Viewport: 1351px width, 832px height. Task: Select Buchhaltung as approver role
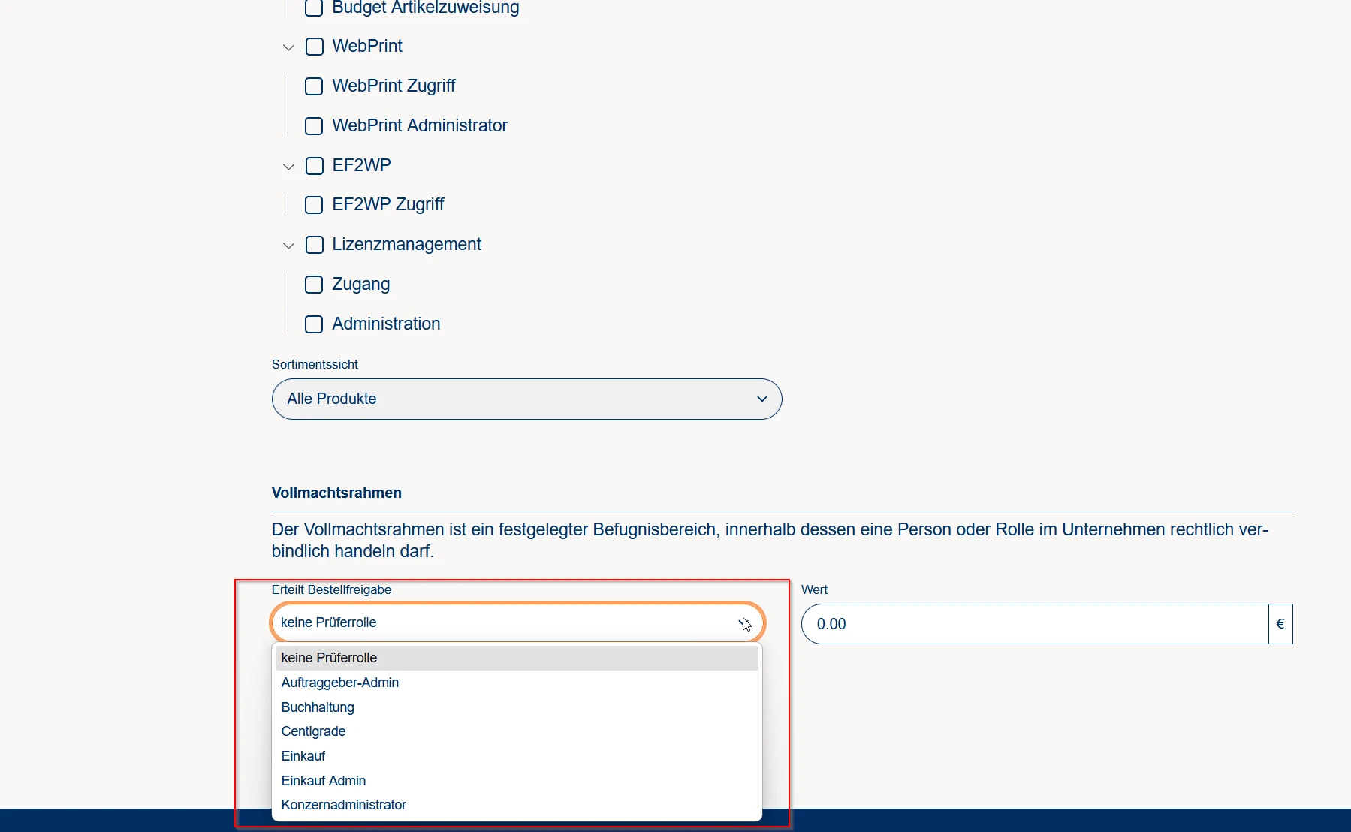point(318,707)
